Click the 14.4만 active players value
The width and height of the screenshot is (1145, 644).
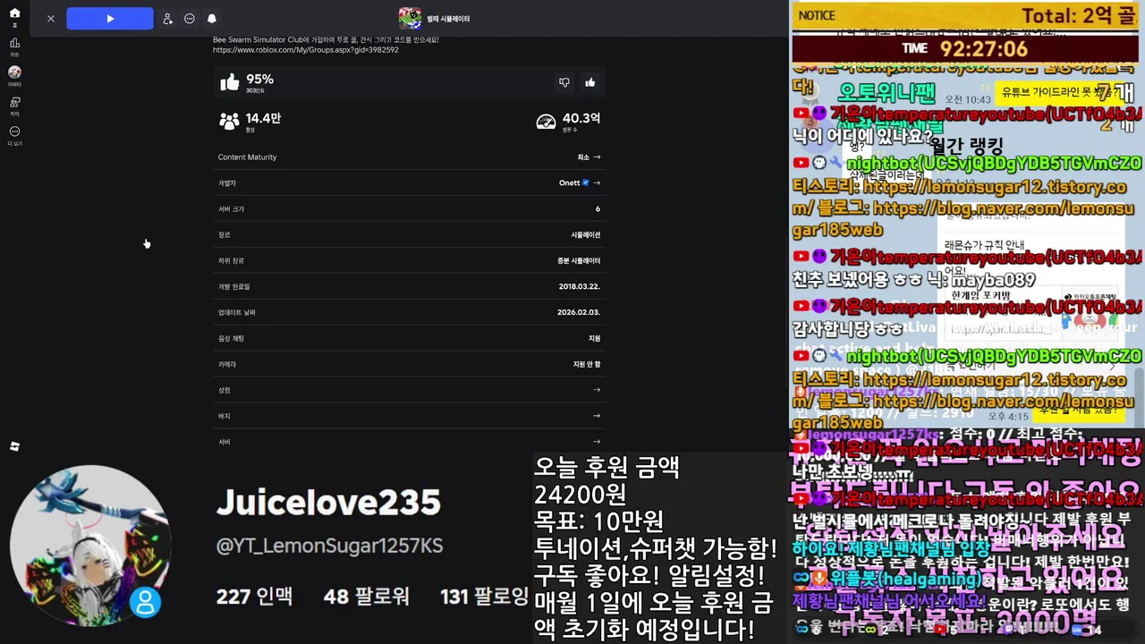click(x=263, y=118)
